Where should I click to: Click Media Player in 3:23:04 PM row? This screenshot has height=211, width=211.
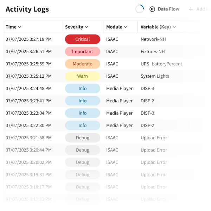[119, 113]
